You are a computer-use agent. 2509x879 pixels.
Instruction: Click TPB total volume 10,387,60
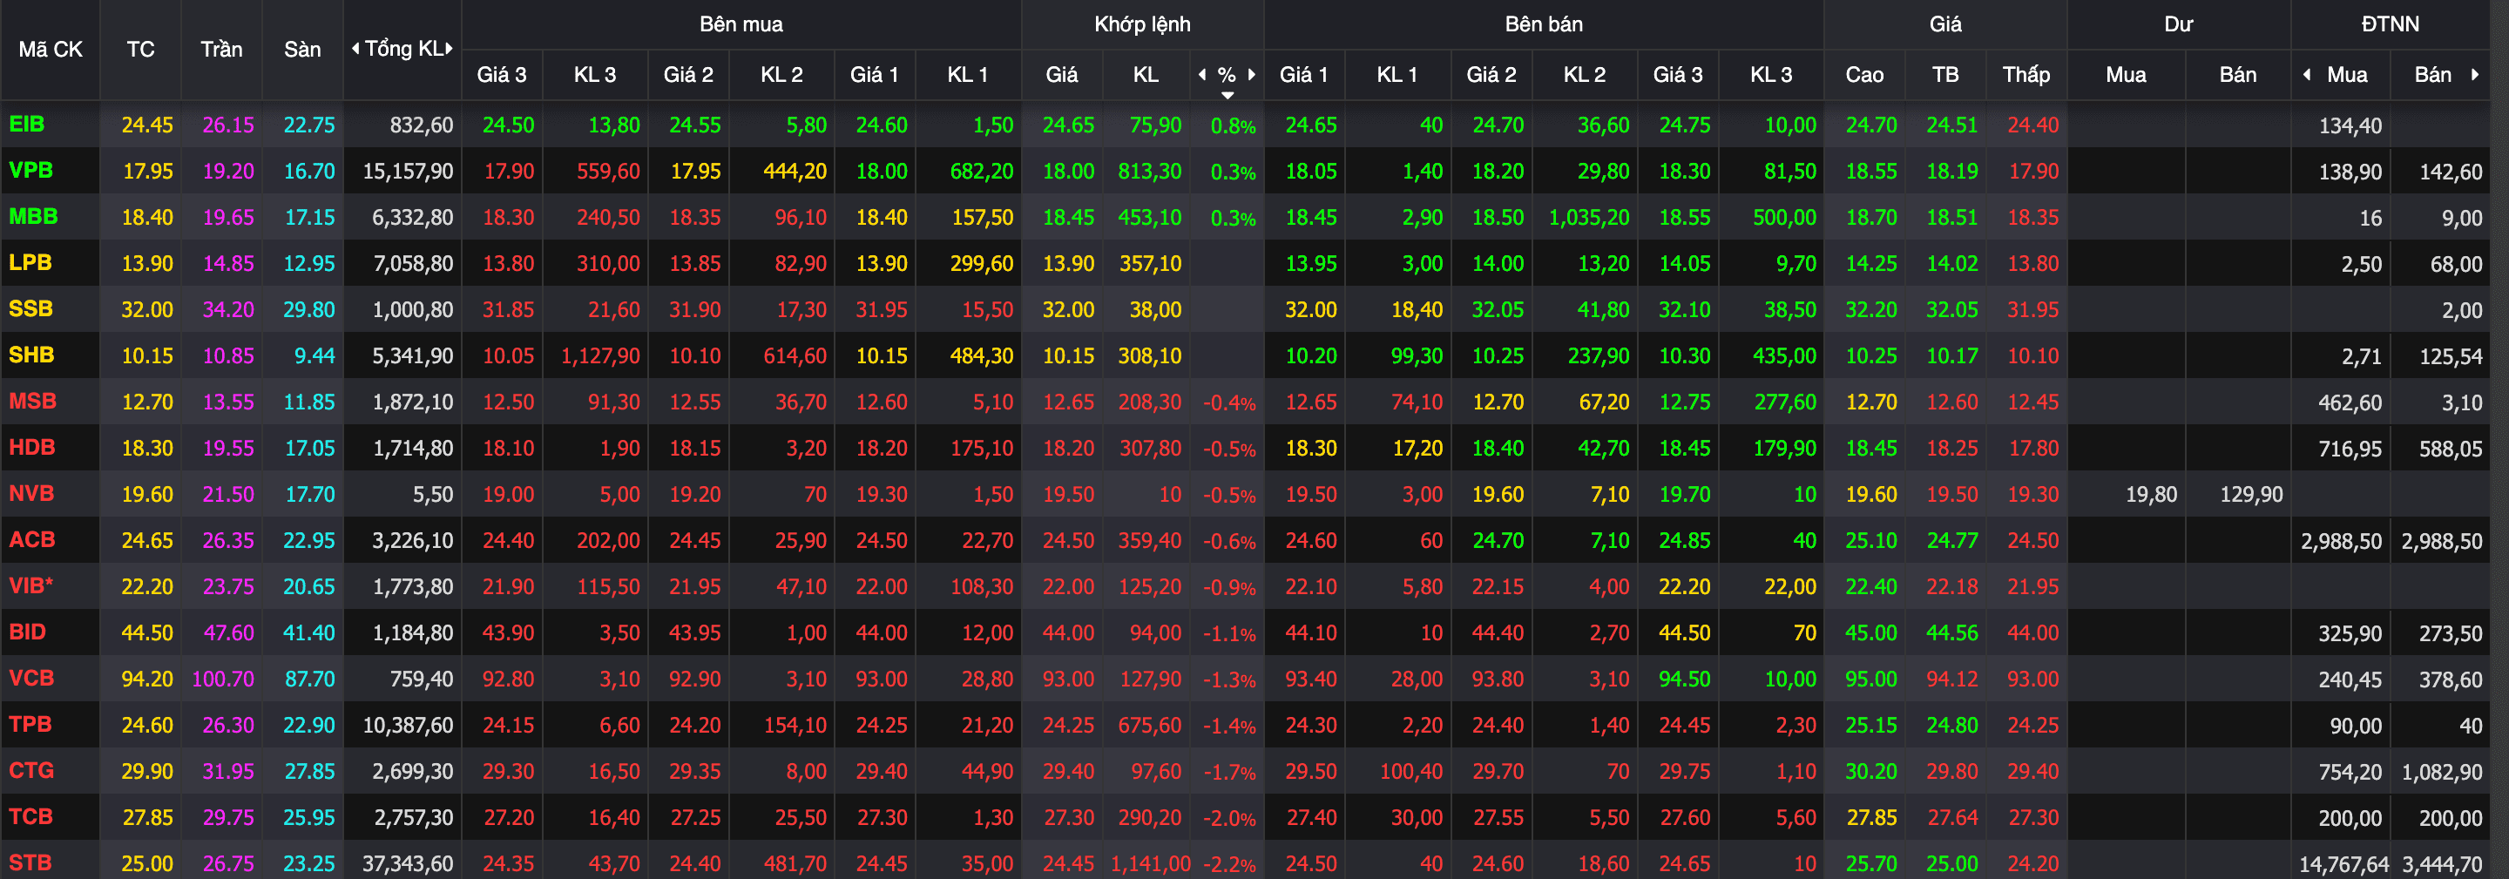click(407, 725)
